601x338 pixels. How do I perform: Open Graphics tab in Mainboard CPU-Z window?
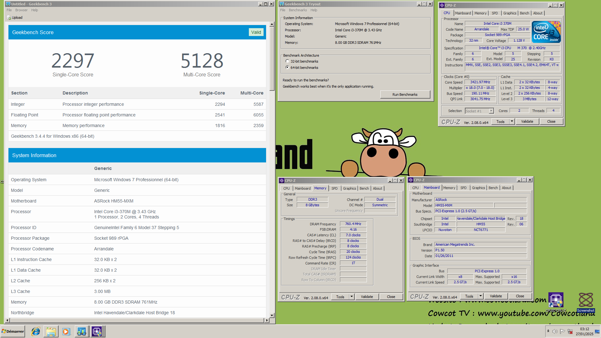pos(478,188)
